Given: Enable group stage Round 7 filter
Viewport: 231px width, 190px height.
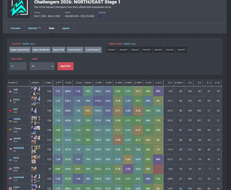Looking at the screenshot, I should [181, 50].
